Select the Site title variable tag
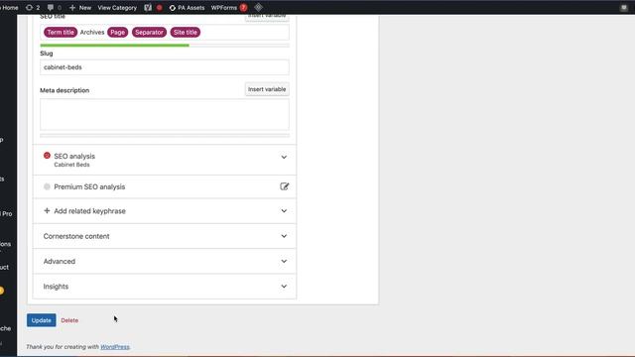The height and width of the screenshot is (357, 635). point(186,32)
